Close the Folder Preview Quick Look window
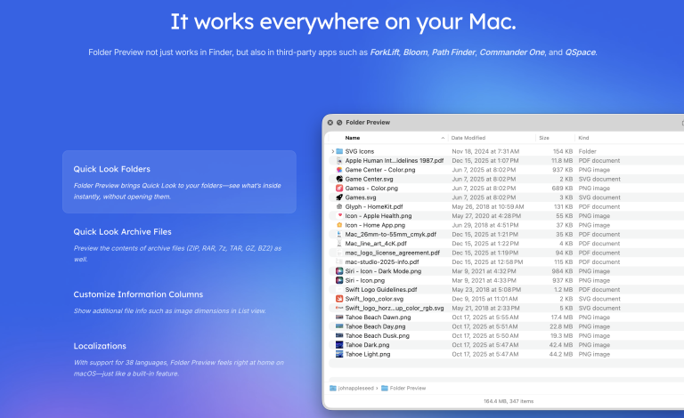This screenshot has width=684, height=418. pyautogui.click(x=330, y=123)
